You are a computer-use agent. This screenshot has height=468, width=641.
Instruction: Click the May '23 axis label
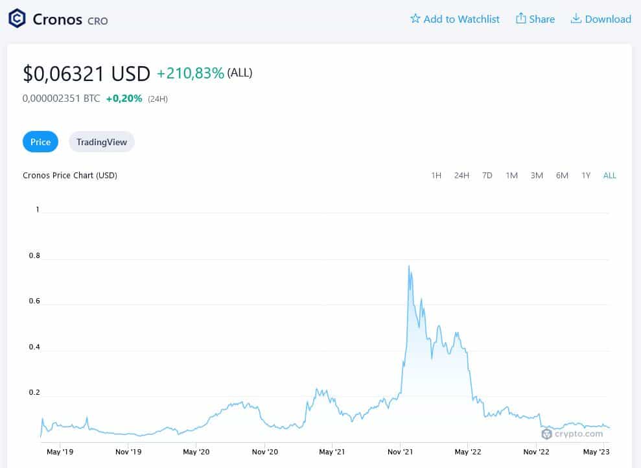click(596, 452)
